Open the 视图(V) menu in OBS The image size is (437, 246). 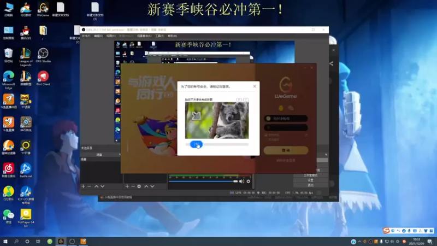coord(111,36)
